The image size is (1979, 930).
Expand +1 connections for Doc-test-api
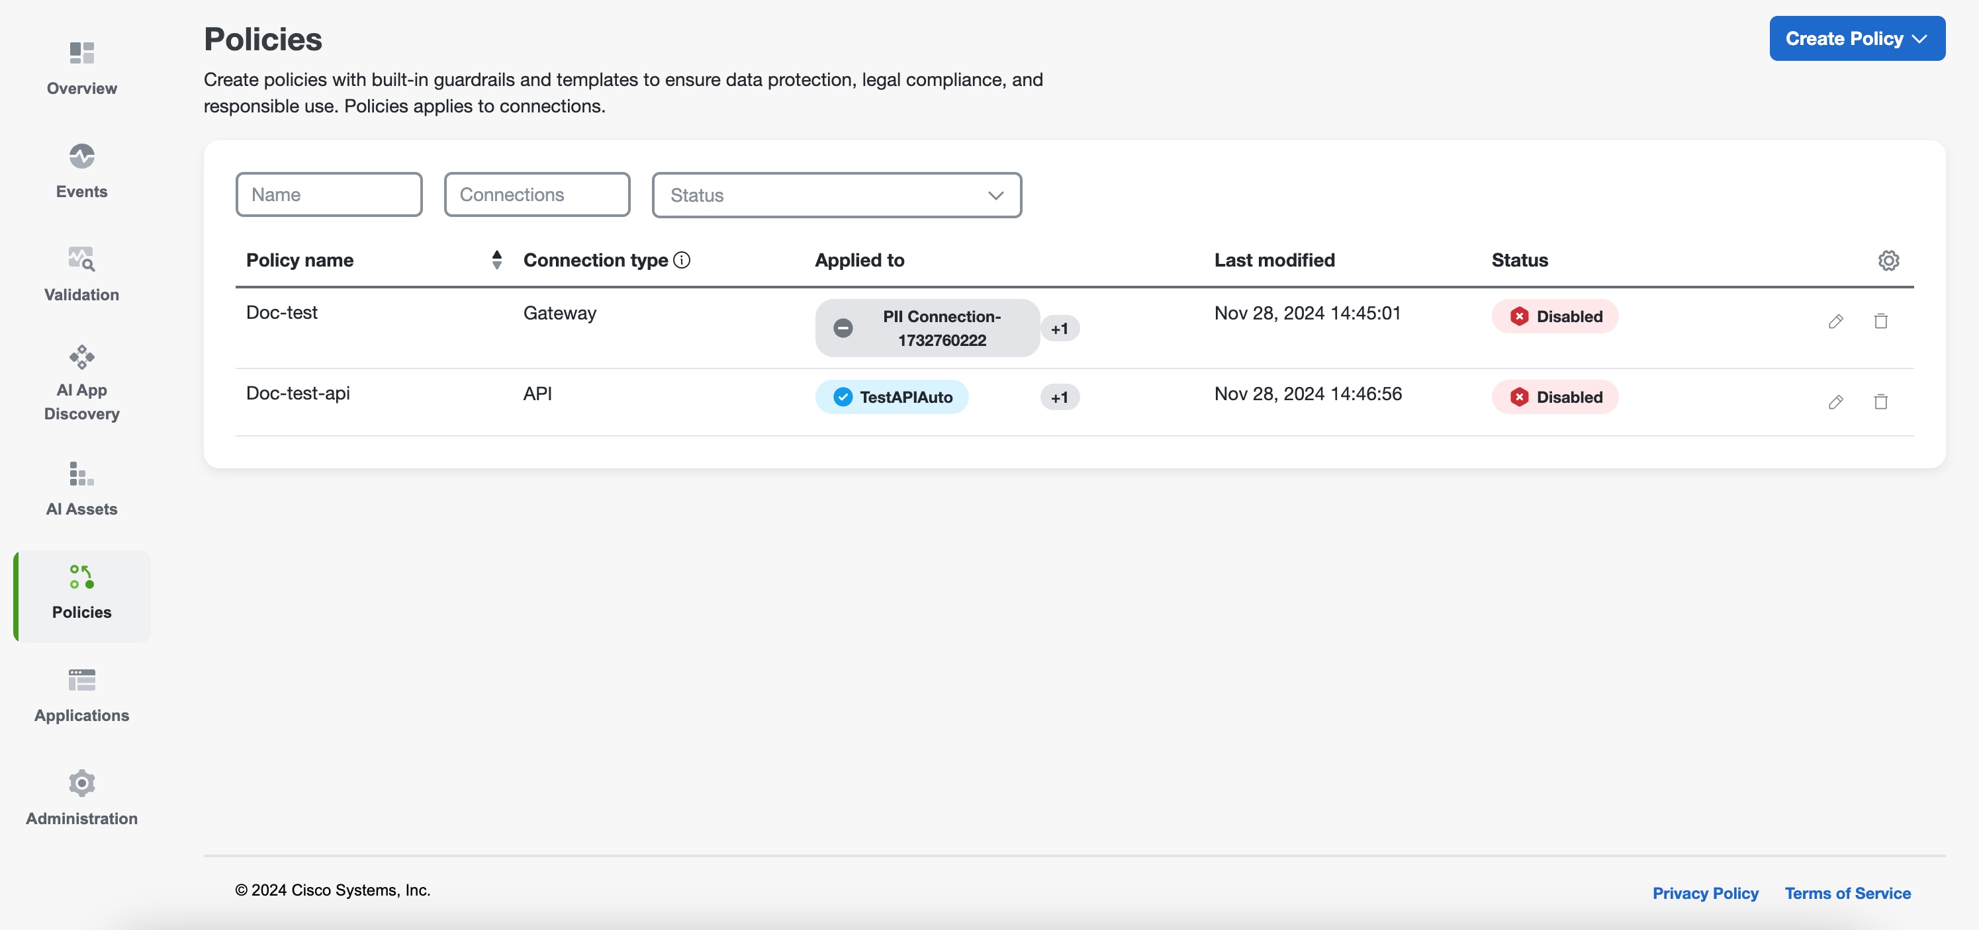(1060, 397)
